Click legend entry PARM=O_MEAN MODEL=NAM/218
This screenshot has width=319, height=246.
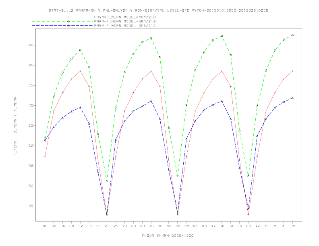tap(125, 17)
